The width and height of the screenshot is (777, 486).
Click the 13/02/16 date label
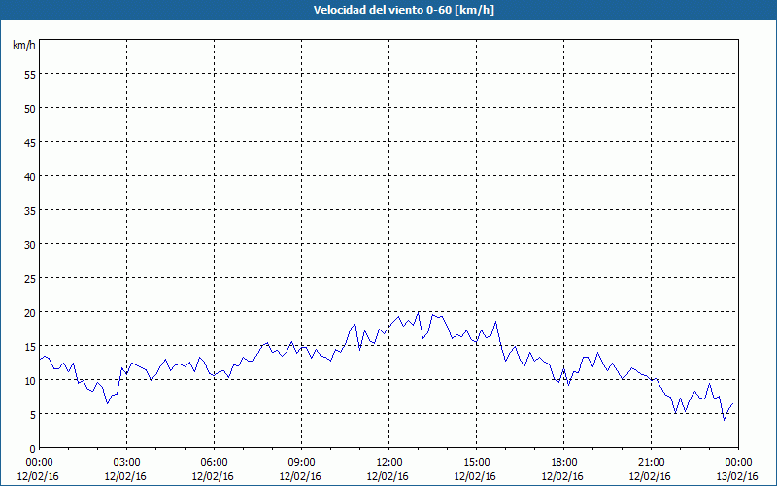pyautogui.click(x=738, y=476)
